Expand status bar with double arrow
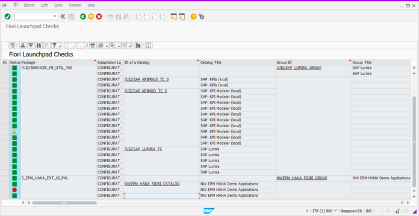This screenshot has width=419, height=216. [307, 211]
